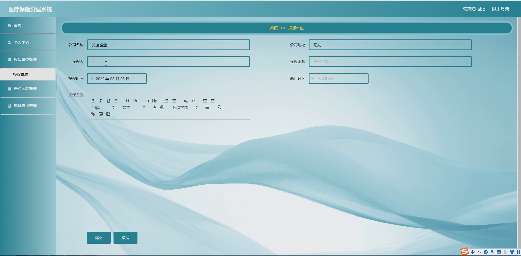The height and width of the screenshot is (256, 521).
Task: Toggle bold formatting in the editor
Action: click(x=93, y=101)
